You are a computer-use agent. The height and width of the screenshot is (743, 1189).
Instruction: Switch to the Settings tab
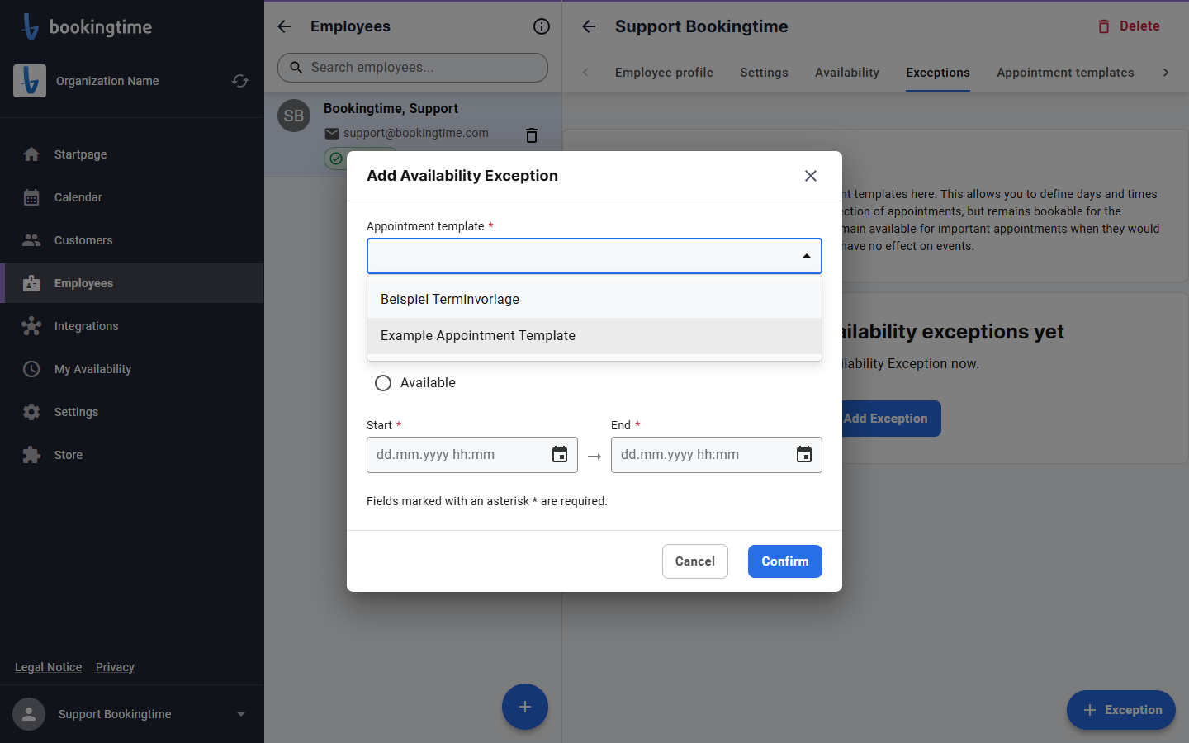(x=764, y=73)
